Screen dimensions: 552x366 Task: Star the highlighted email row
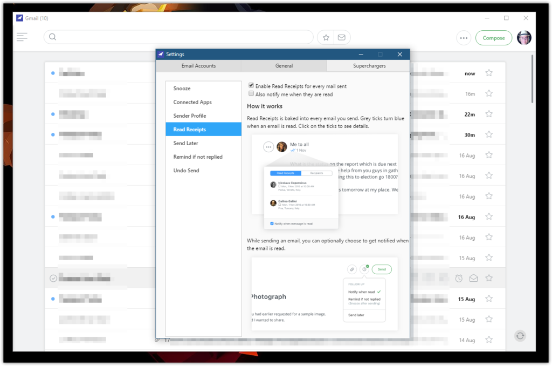point(489,278)
